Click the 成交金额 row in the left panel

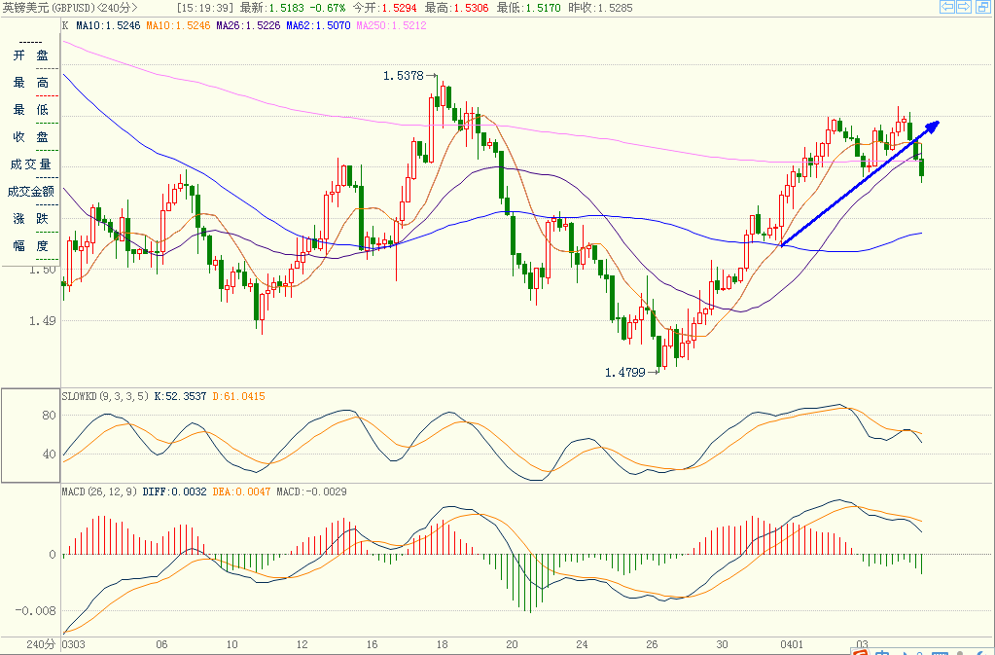click(30, 192)
